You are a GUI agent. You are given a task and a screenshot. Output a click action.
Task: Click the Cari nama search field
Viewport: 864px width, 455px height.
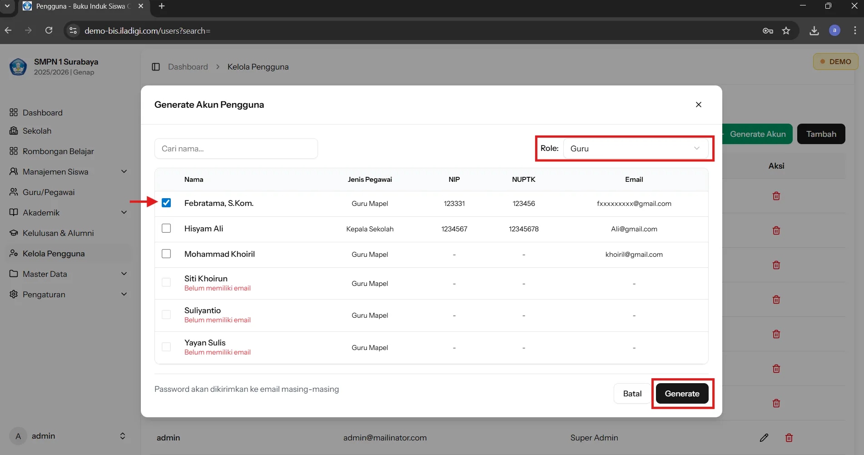tap(236, 149)
